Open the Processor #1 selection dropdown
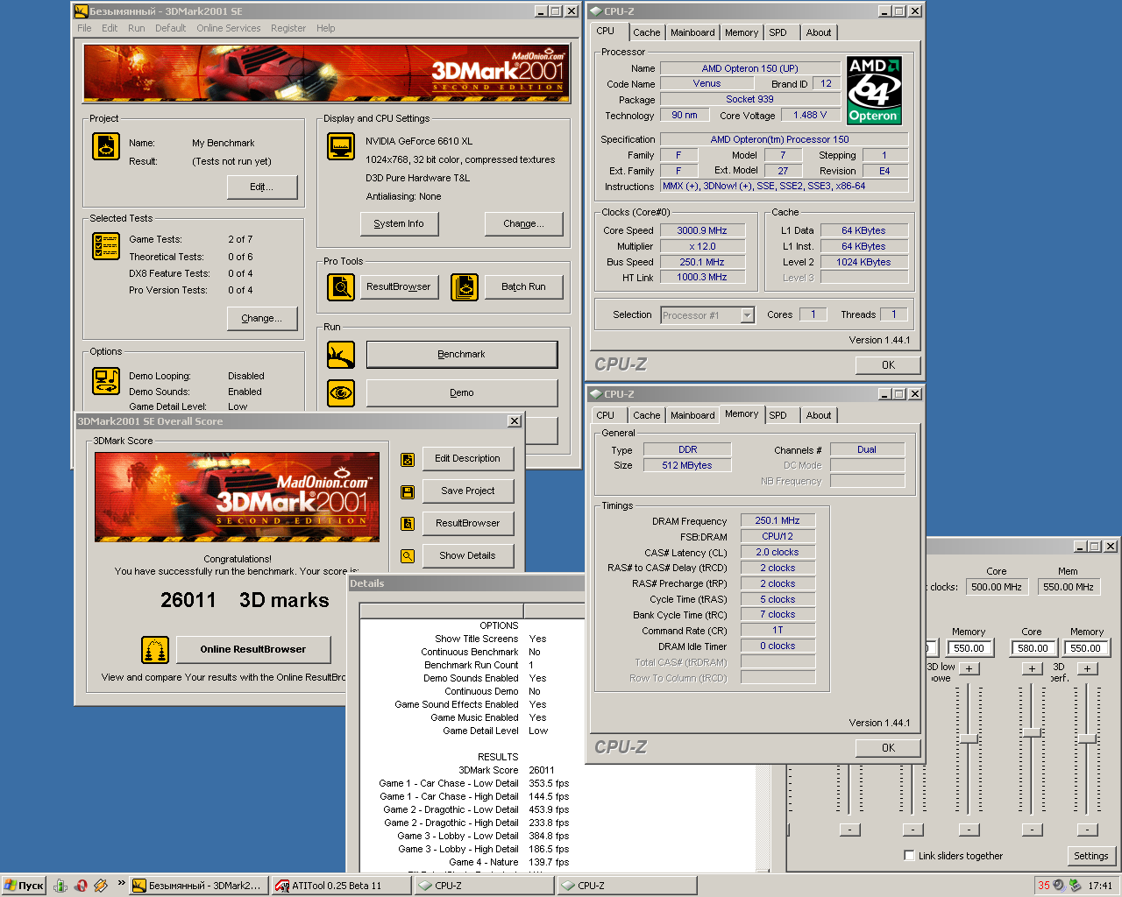Viewport: 1122px width, 897px height. [747, 315]
